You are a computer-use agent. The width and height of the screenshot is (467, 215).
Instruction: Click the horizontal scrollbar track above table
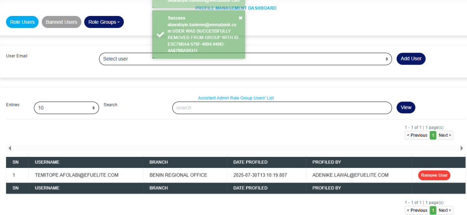235,148
